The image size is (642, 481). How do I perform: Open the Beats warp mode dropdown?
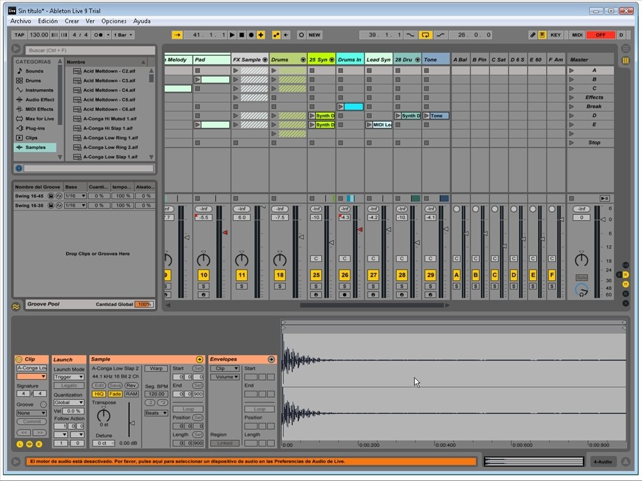(156, 413)
